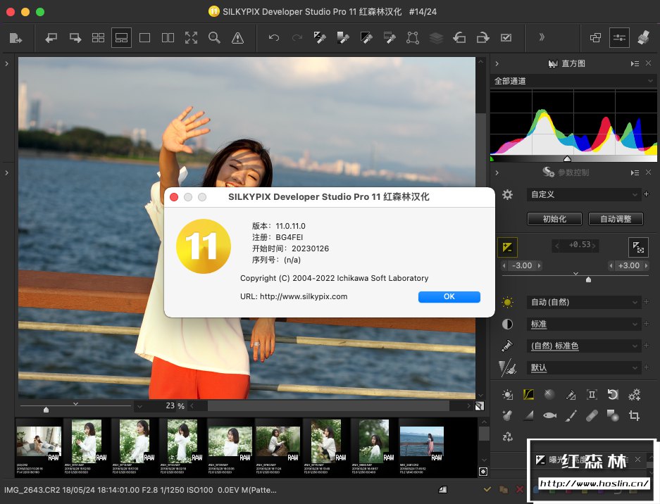Image resolution: width=660 pixels, height=504 pixels.
Task: Click the undo arrow in toolbar
Action: point(274,37)
